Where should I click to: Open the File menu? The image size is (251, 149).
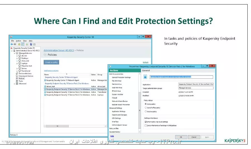coord(13,41)
